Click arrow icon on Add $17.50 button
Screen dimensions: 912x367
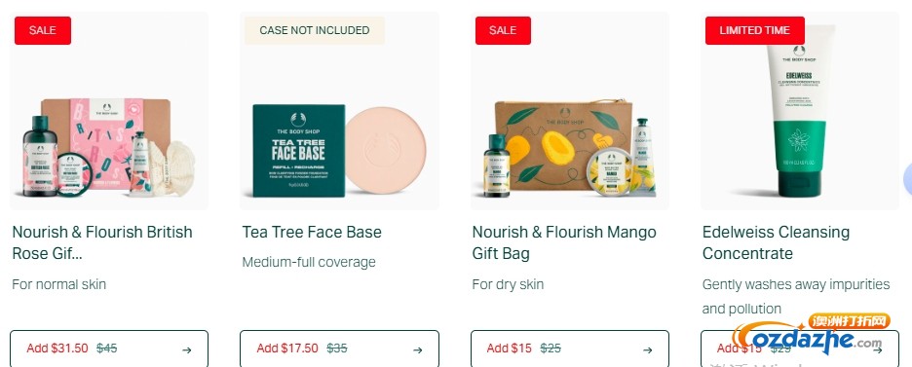418,350
